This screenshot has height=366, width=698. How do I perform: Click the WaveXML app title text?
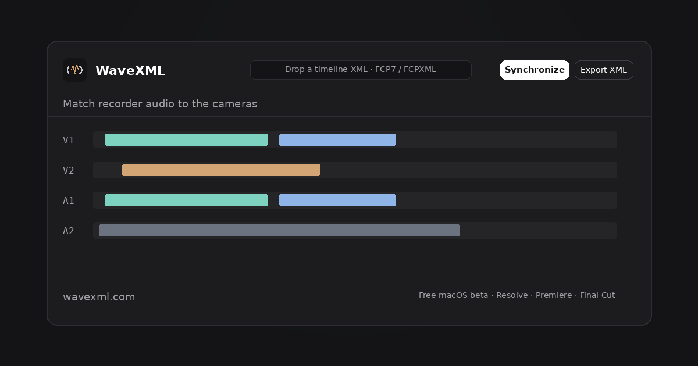(x=130, y=70)
